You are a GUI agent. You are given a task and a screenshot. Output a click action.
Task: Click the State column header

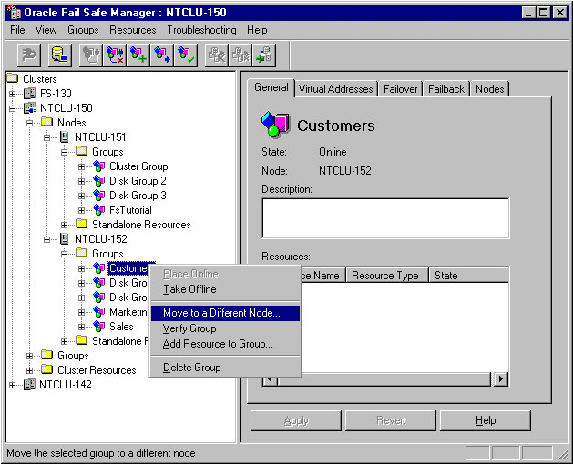[x=469, y=276]
